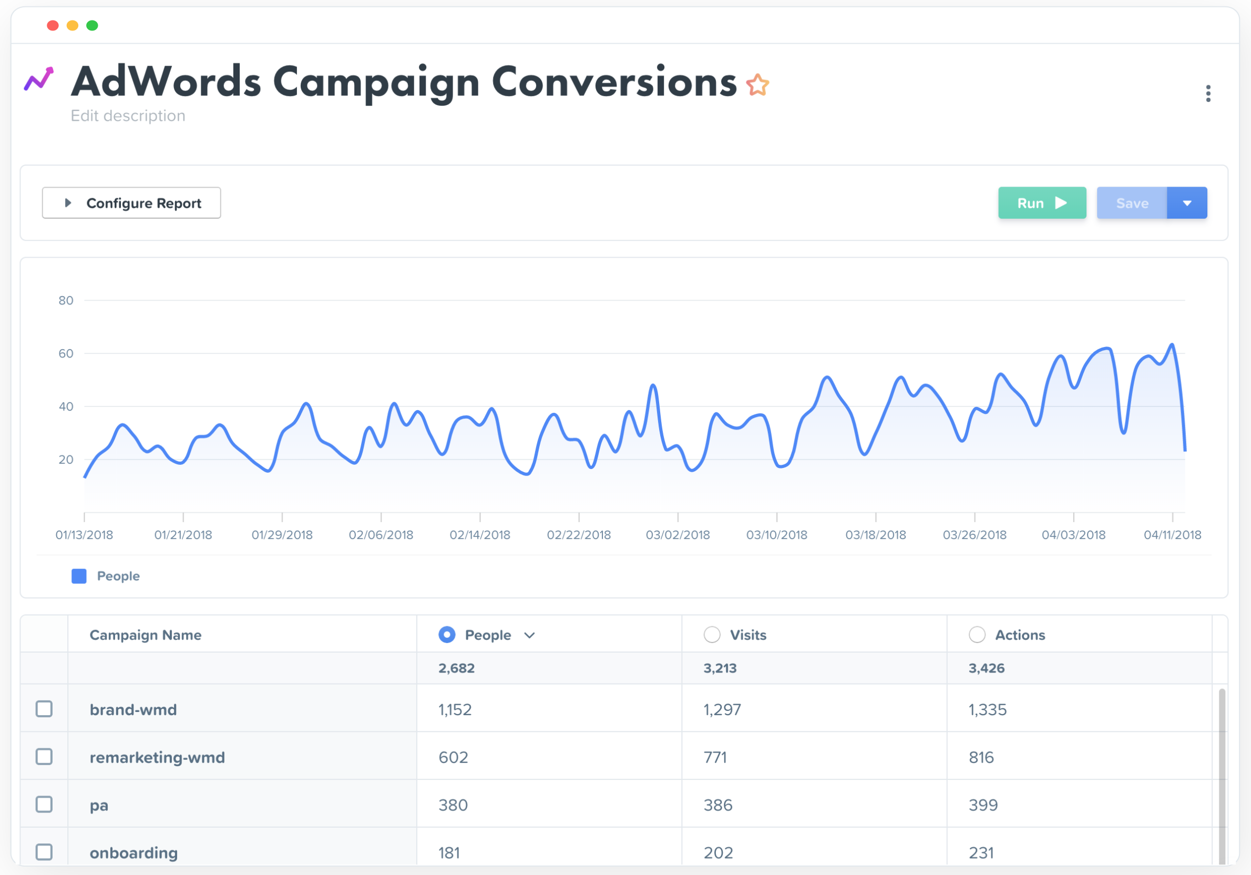Click the Visits total 3,213
This screenshot has width=1251, height=875.
720,668
